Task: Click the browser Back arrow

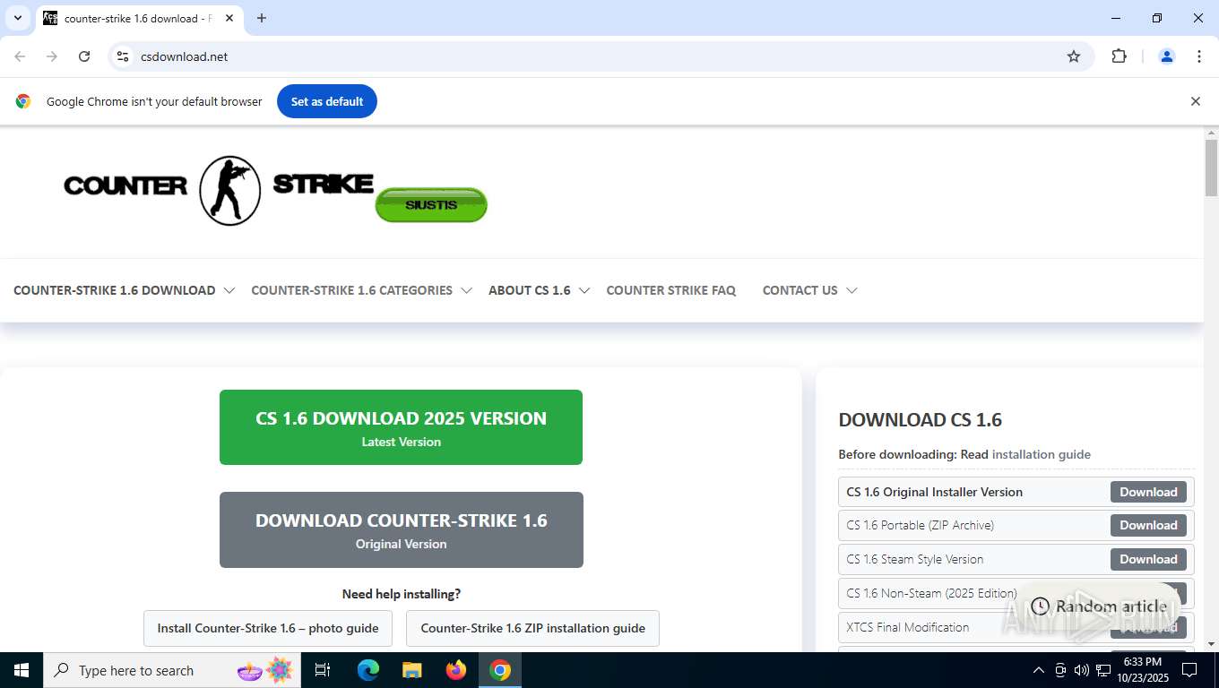Action: tap(20, 56)
